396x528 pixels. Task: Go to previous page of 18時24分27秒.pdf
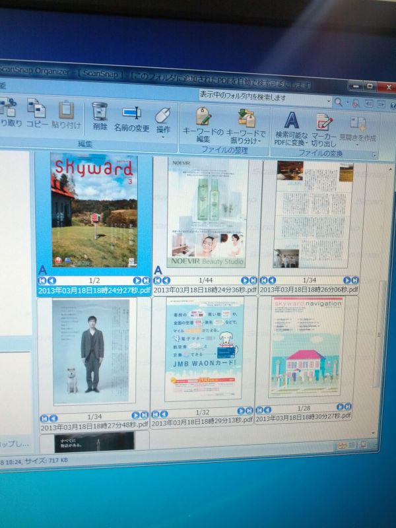[51, 280]
